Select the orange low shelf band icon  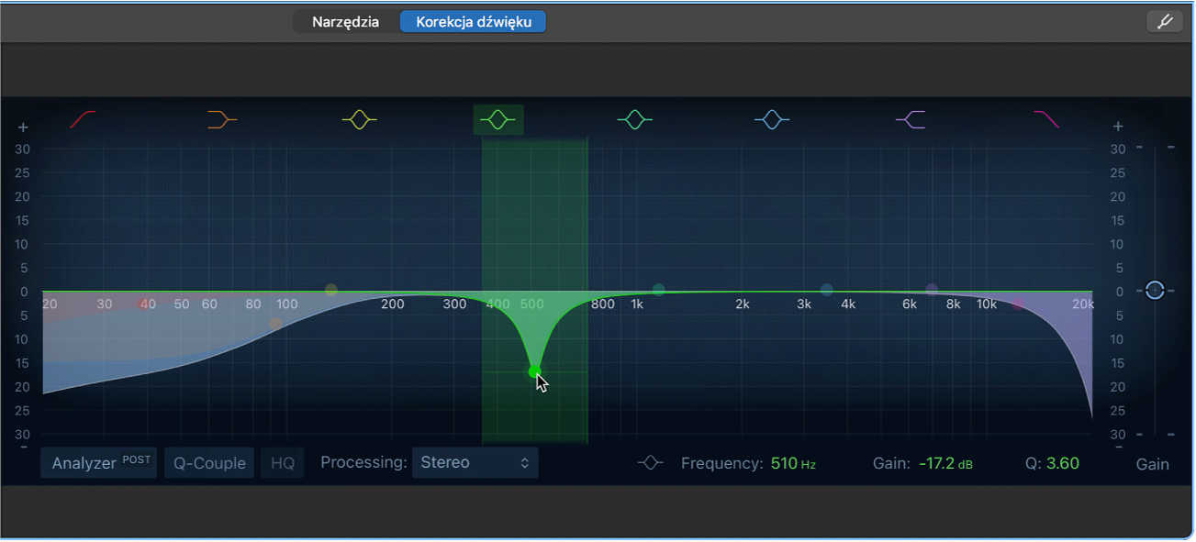click(x=221, y=119)
